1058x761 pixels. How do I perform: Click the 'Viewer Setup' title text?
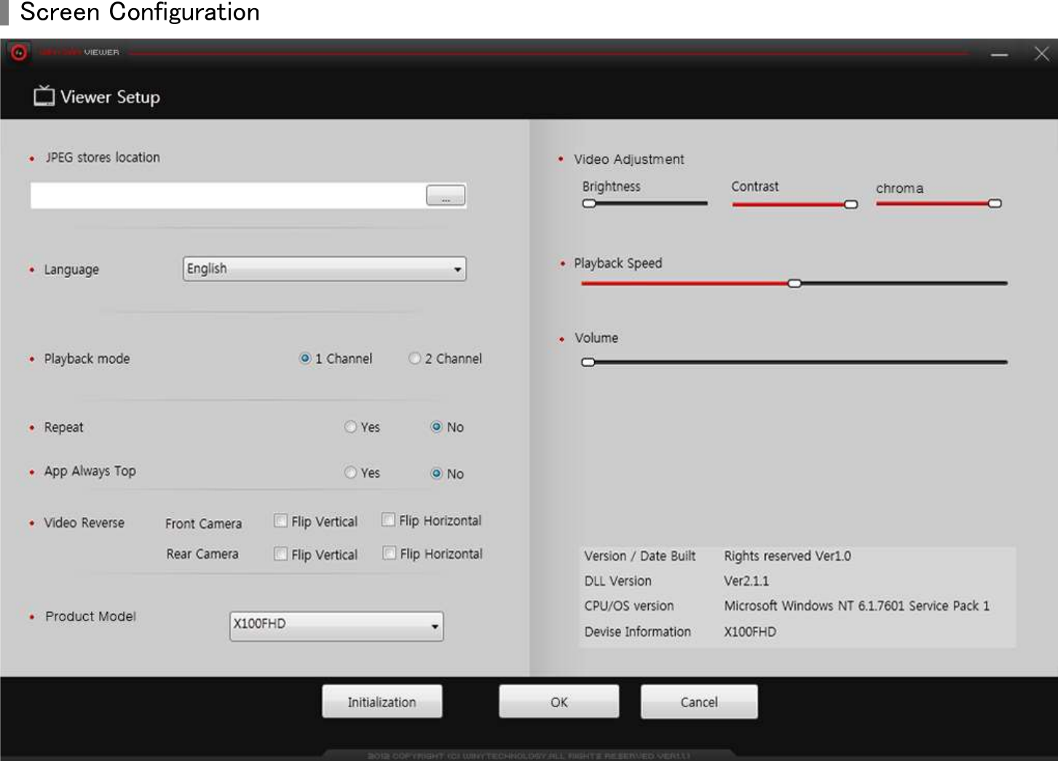coord(111,97)
